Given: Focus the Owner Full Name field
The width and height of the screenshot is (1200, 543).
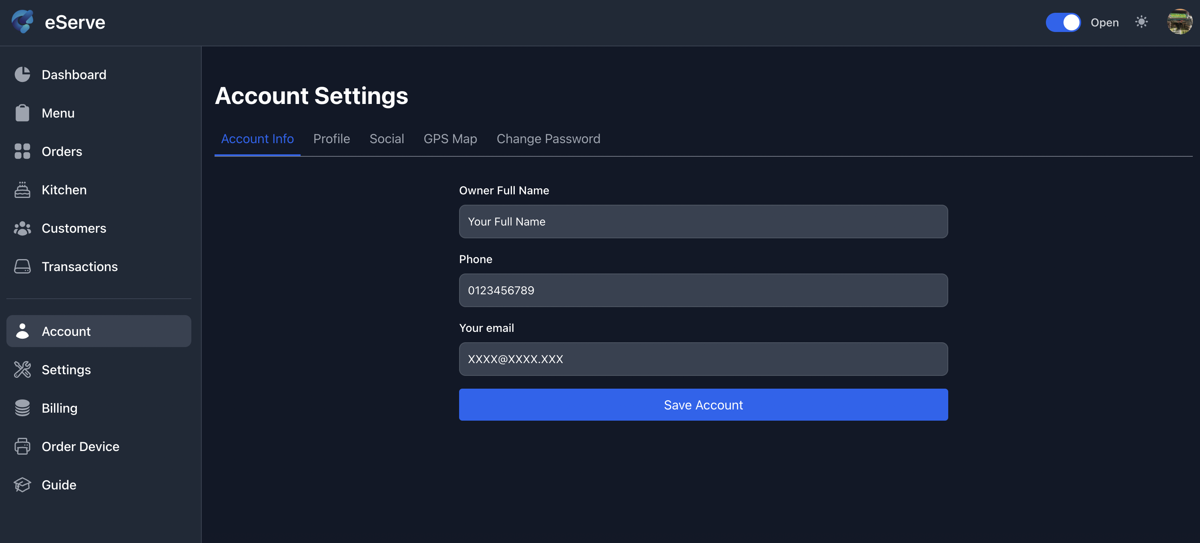Looking at the screenshot, I should coord(703,222).
